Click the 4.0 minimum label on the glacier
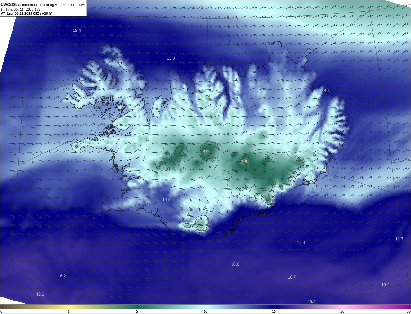Screen dimensions: 411x314 [x=206, y=152]
